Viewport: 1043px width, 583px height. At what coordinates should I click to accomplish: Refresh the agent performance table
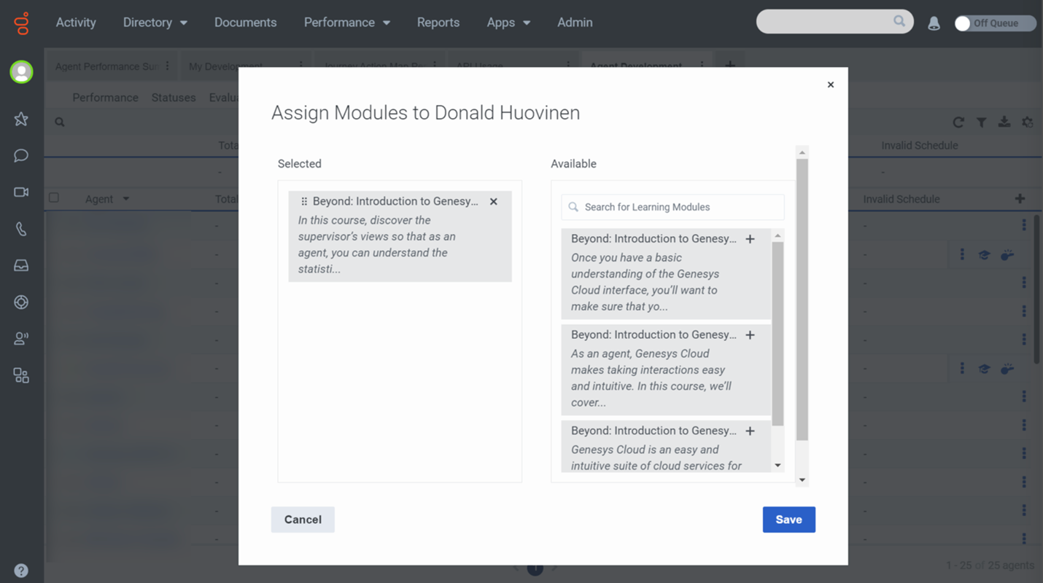(x=958, y=122)
